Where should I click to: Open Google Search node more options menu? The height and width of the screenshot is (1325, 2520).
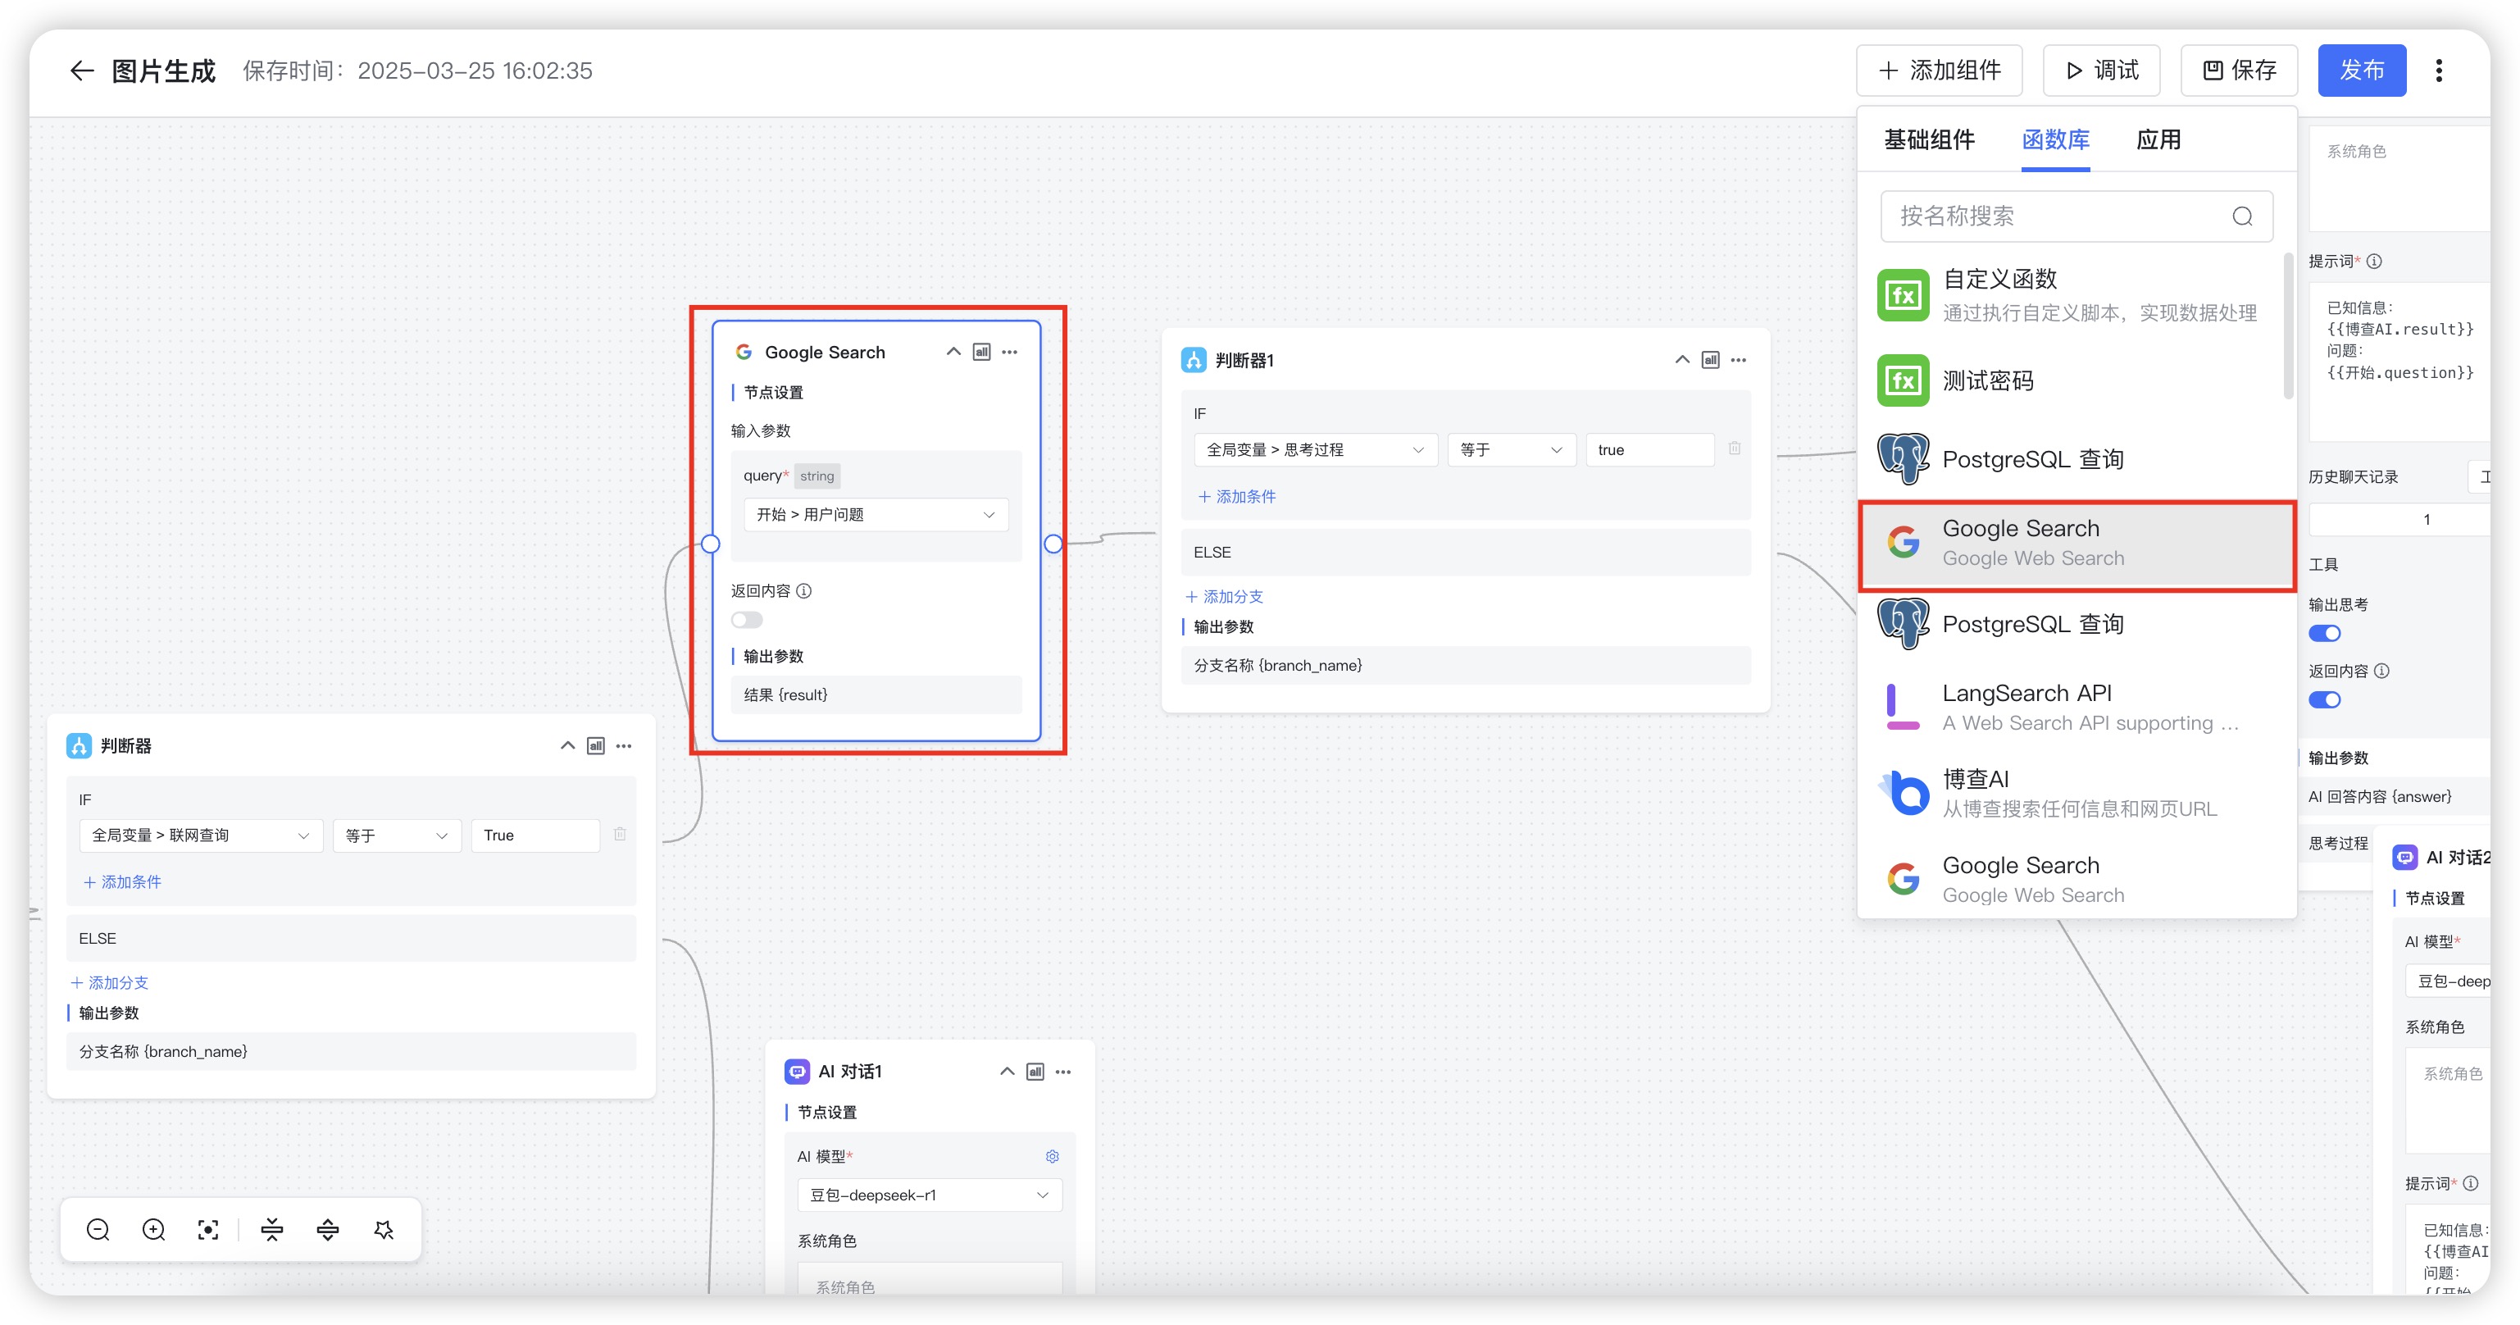coord(1010,353)
